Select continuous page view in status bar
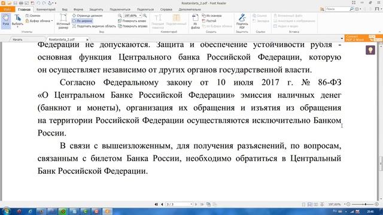This screenshot has height=215, width=383. pos(309,204)
